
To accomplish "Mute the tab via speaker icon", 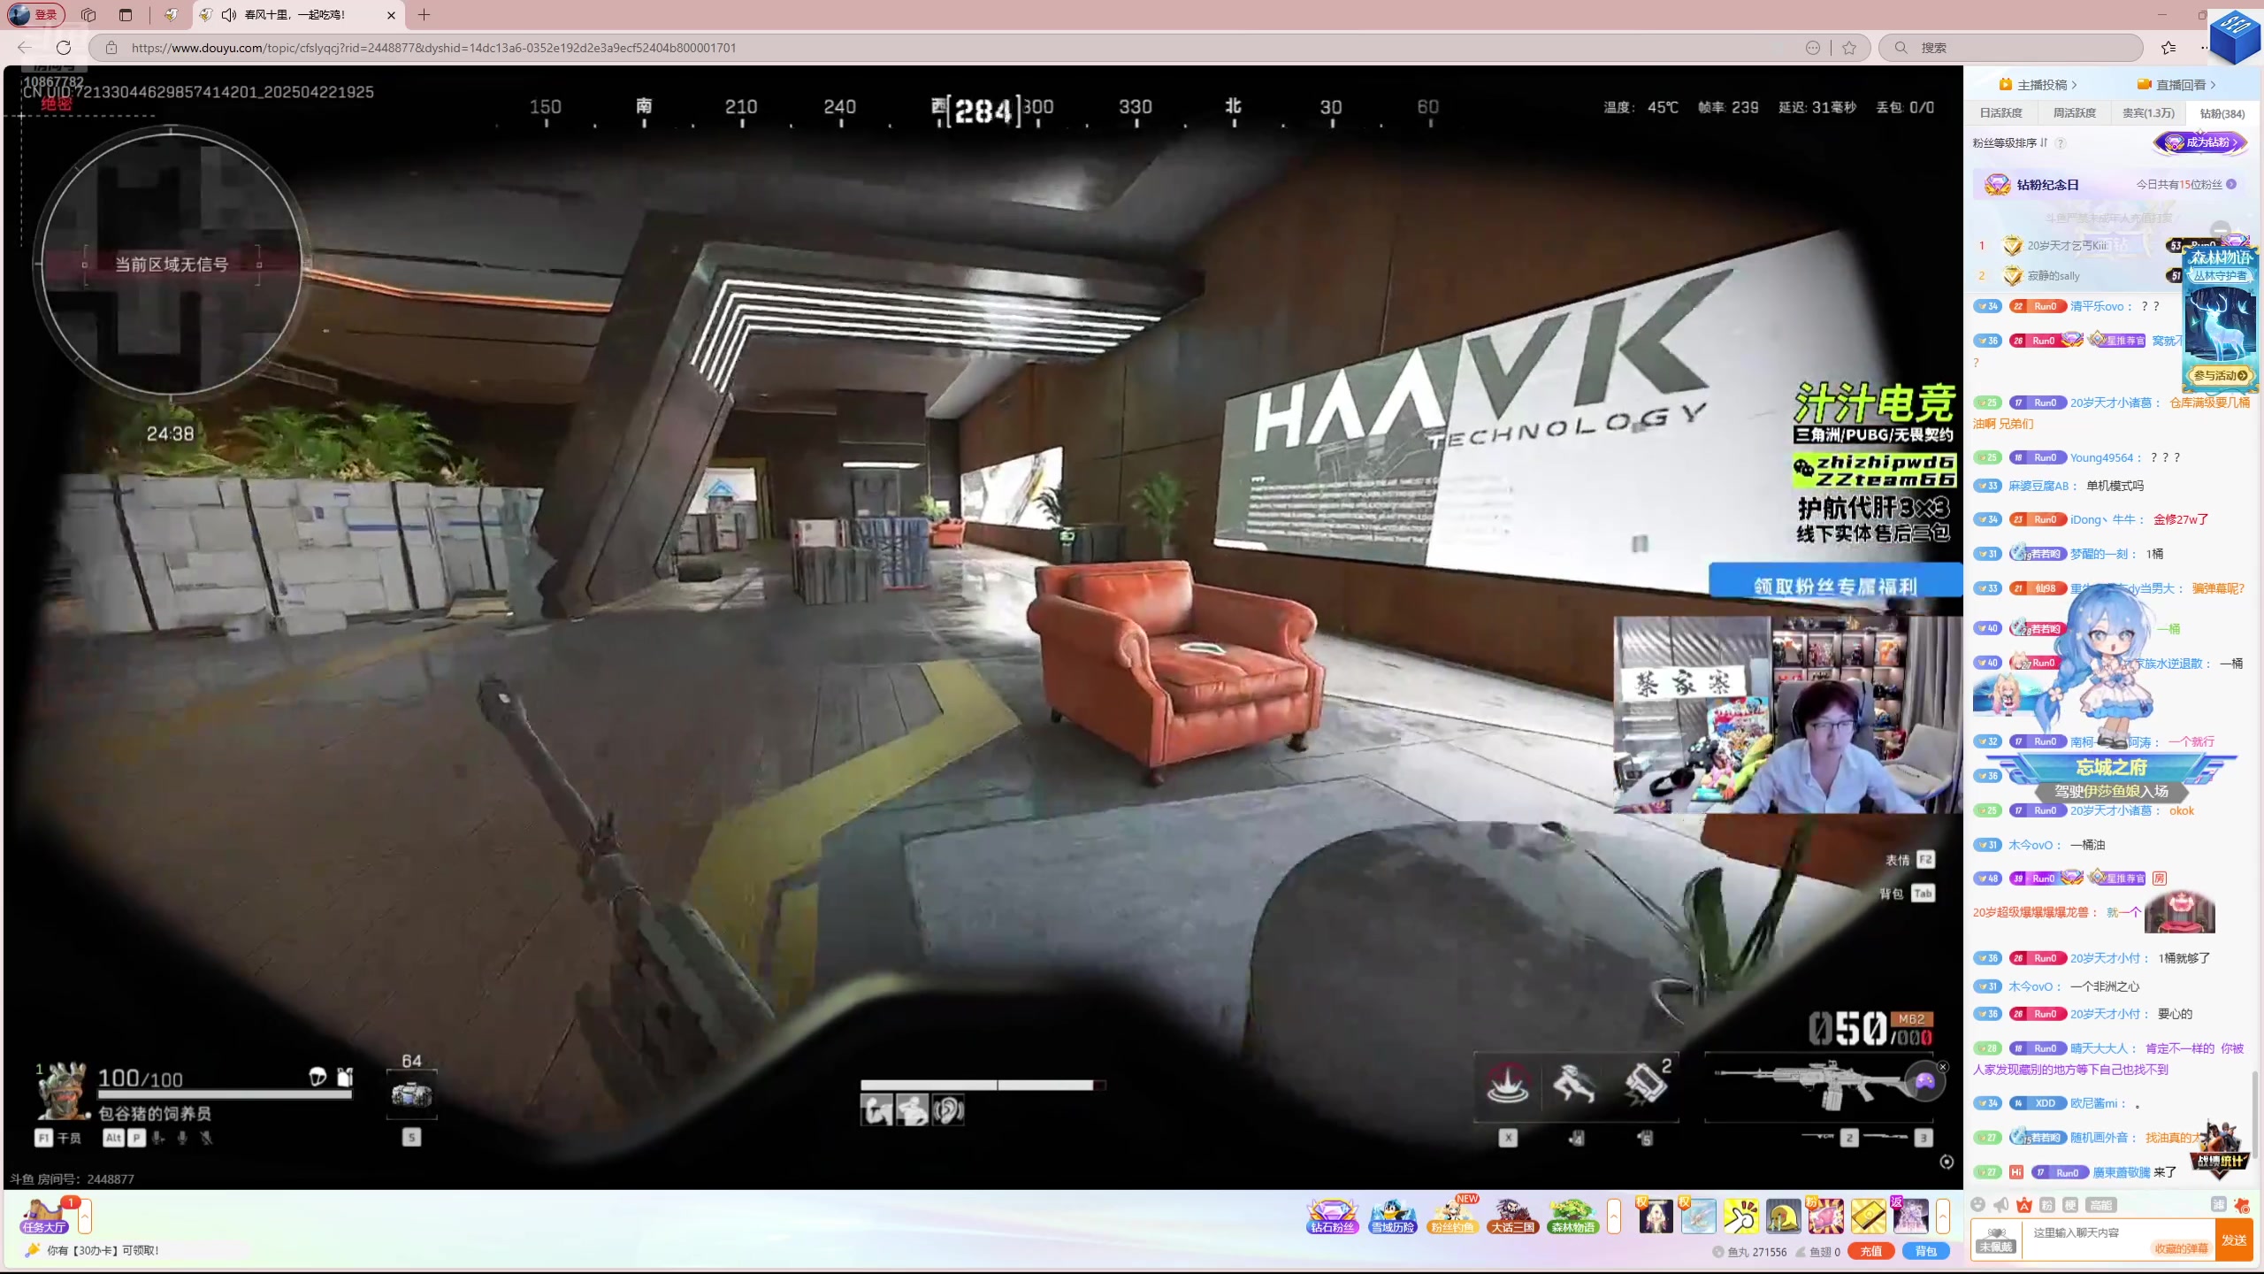I will [x=229, y=15].
